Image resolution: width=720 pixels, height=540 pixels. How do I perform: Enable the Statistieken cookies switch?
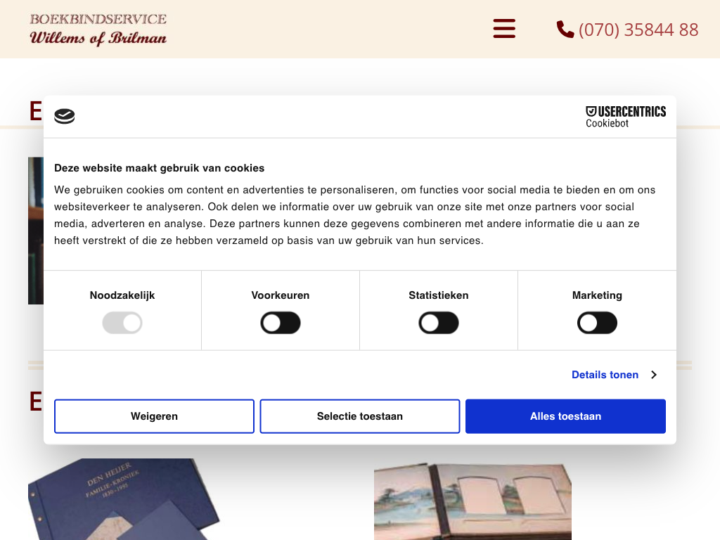439,323
